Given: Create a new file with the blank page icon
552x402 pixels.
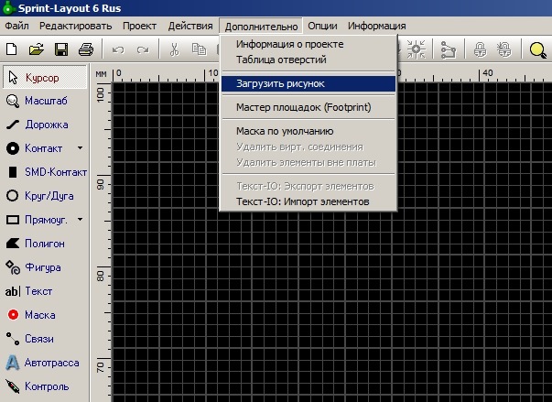Looking at the screenshot, I should [x=12, y=49].
